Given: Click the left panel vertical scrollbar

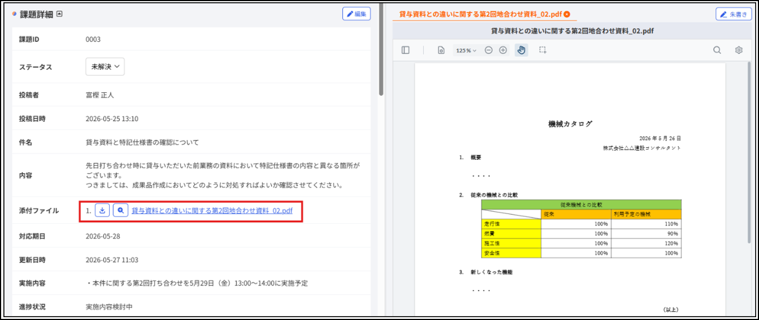Looking at the screenshot, I should point(381,51).
